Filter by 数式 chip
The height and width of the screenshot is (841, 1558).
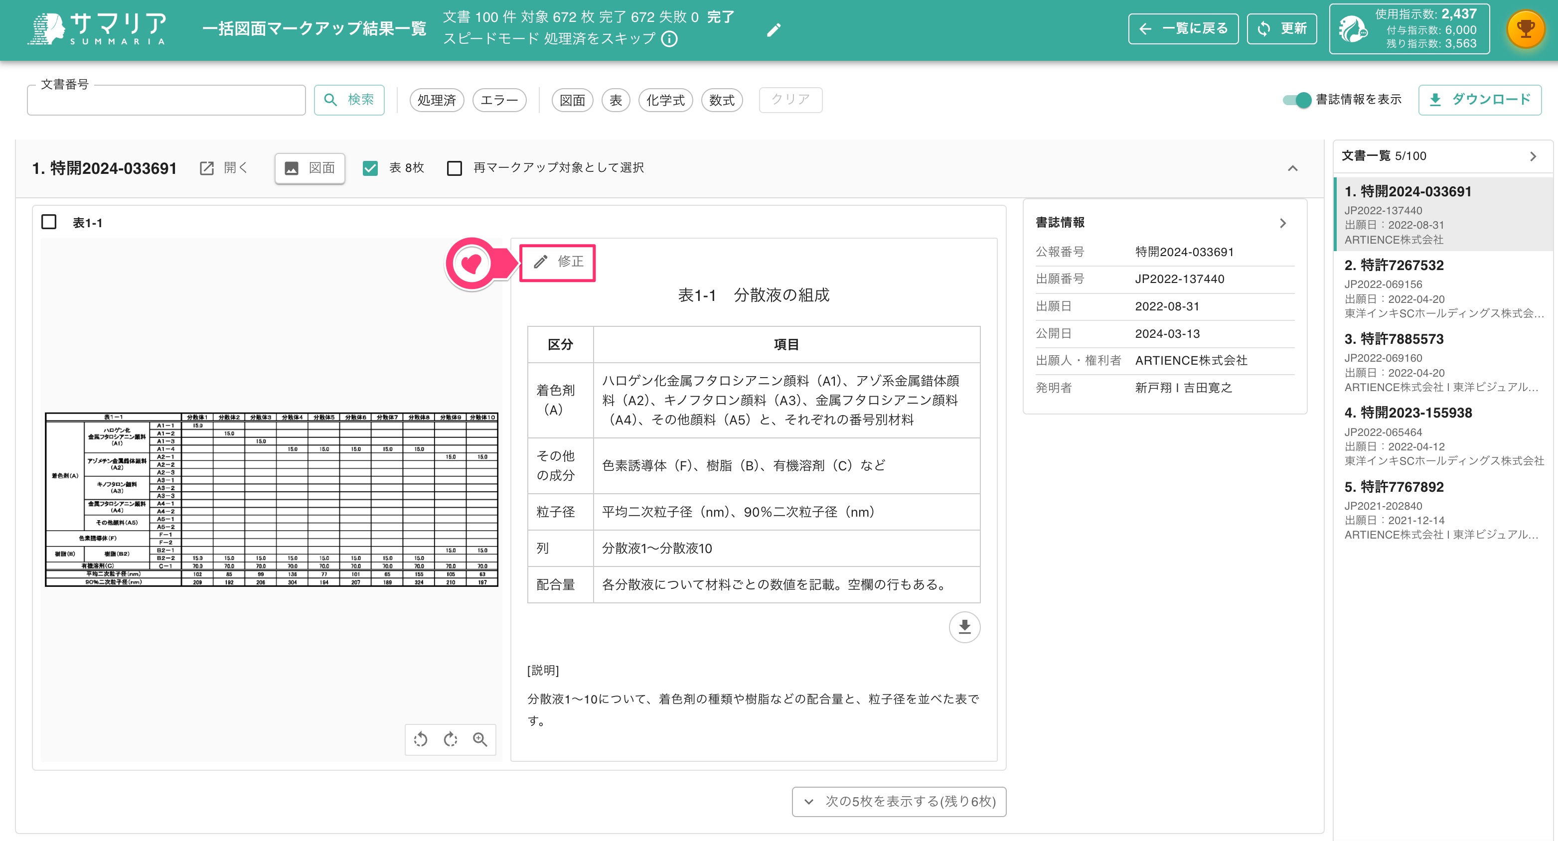(722, 100)
